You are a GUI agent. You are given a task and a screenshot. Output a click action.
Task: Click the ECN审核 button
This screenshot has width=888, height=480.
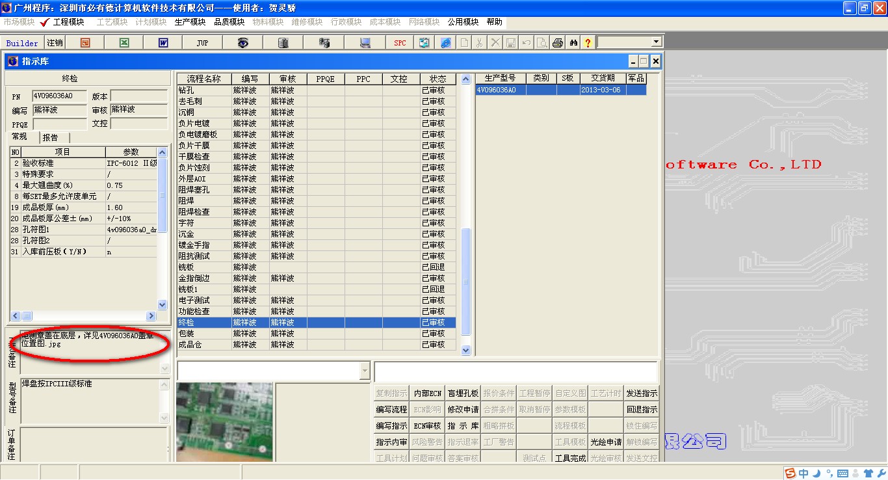(x=428, y=426)
